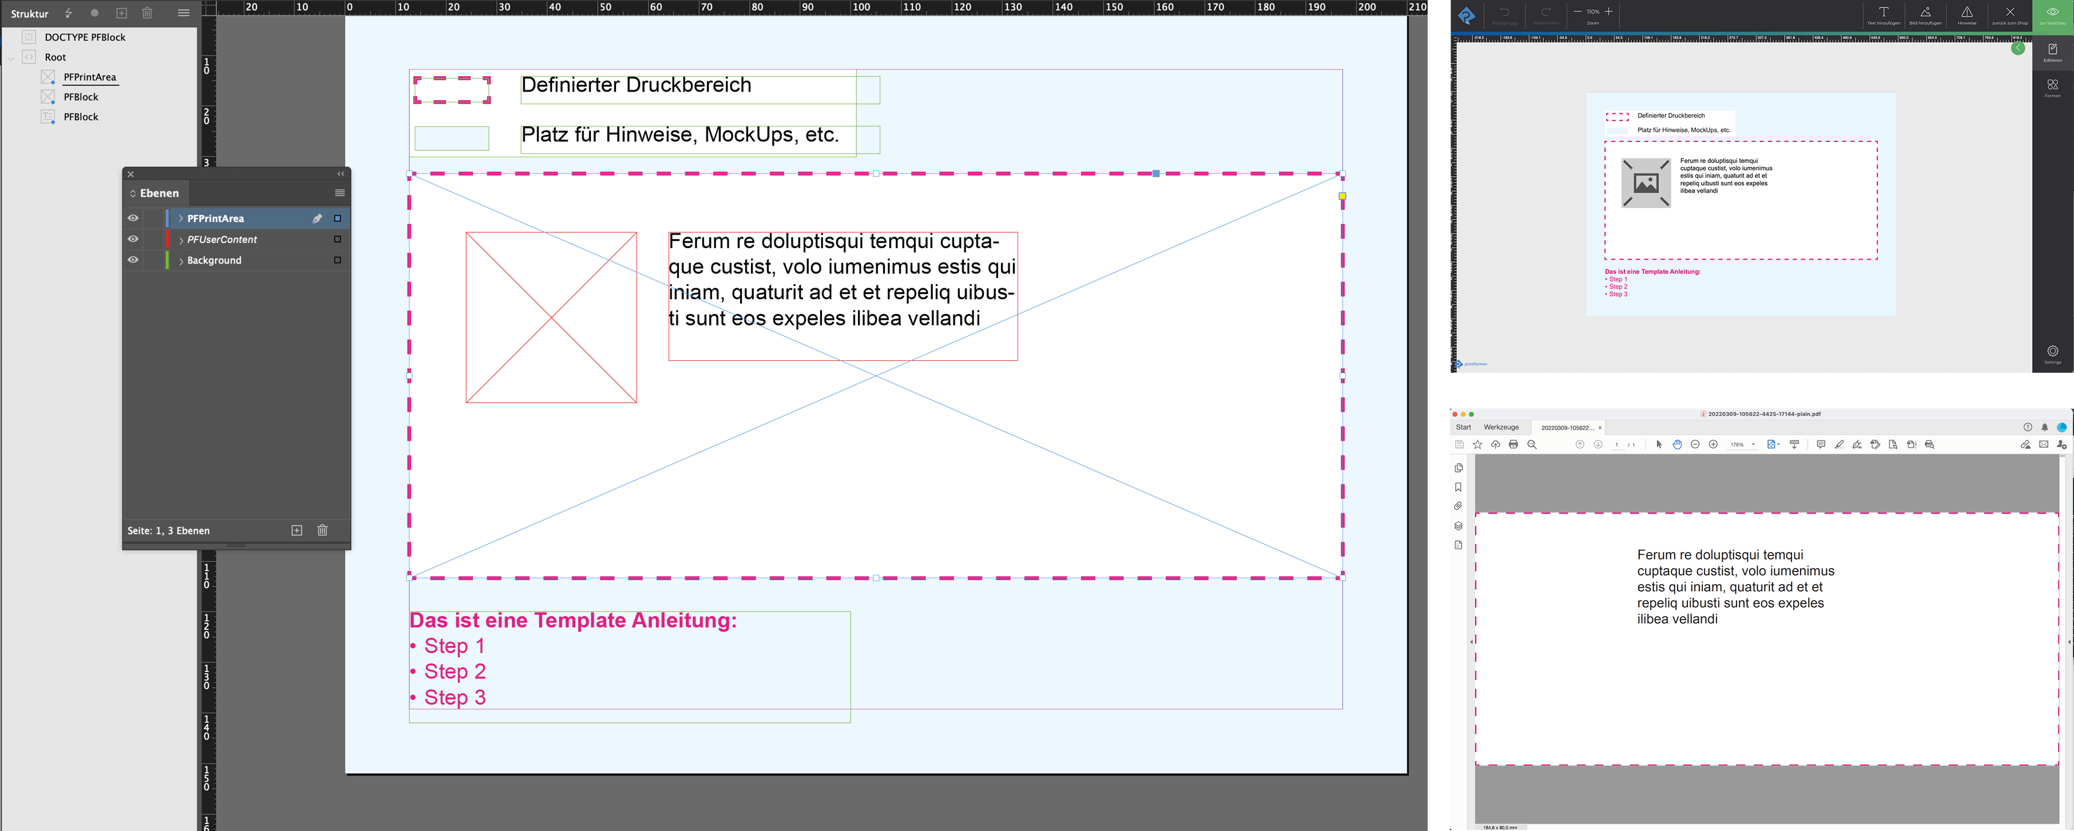The width and height of the screenshot is (2074, 831).
Task: Hide the PFPrintArea layer
Action: coord(133,218)
